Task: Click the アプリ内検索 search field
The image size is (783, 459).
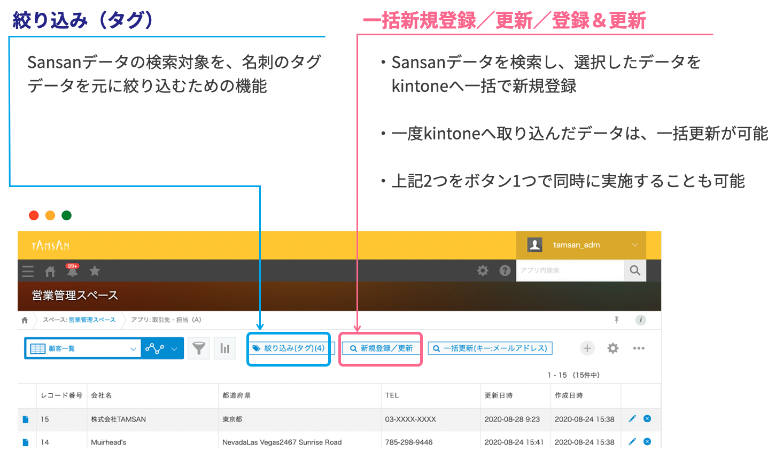Action: coord(569,270)
